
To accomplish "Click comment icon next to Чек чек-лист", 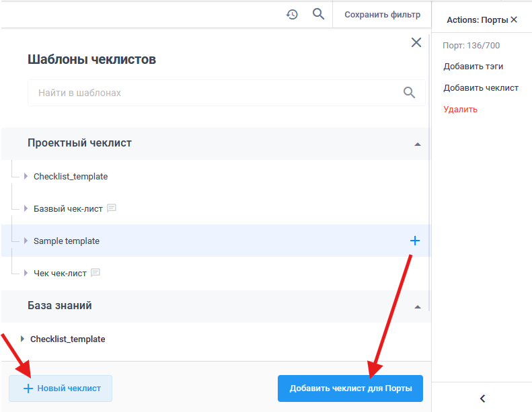I will click(96, 273).
